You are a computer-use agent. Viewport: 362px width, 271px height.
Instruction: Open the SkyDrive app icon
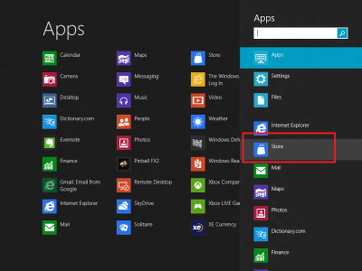coord(124,206)
